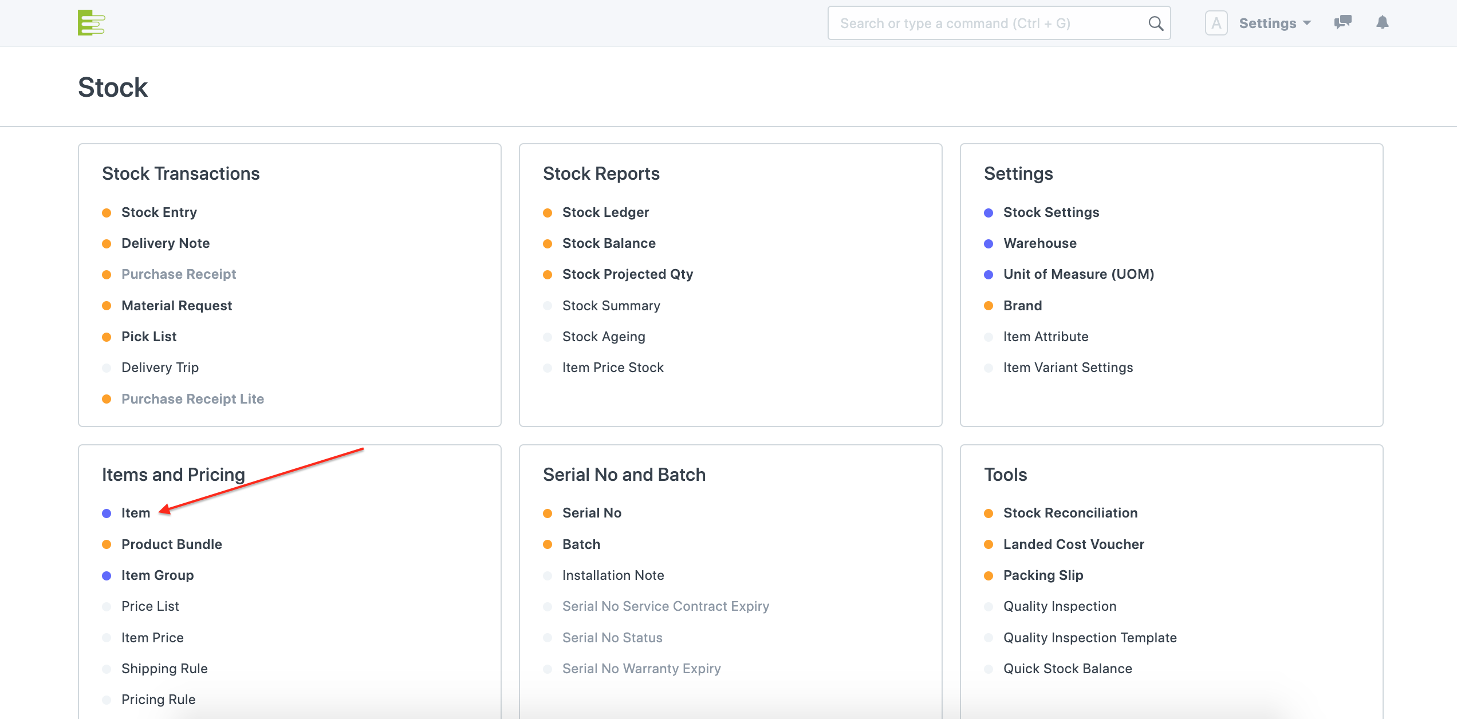
Task: Open Stock Reconciliation tool
Action: [1070, 513]
